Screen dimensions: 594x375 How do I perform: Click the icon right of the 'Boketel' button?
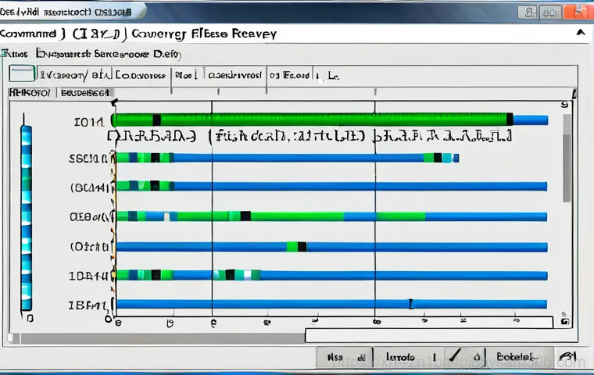(x=568, y=357)
